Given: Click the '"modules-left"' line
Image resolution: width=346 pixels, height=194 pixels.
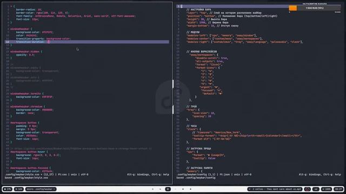Looking at the screenshot, I should click(x=222, y=36).
